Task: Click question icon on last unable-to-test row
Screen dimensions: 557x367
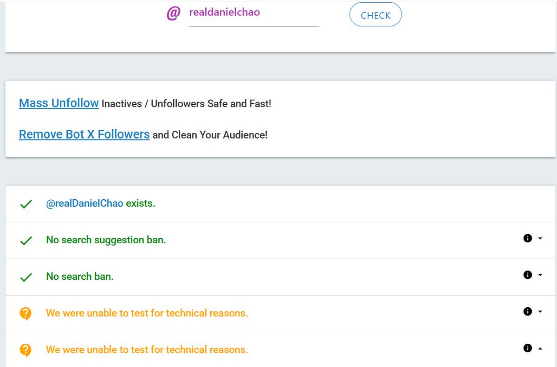Action: tap(26, 350)
